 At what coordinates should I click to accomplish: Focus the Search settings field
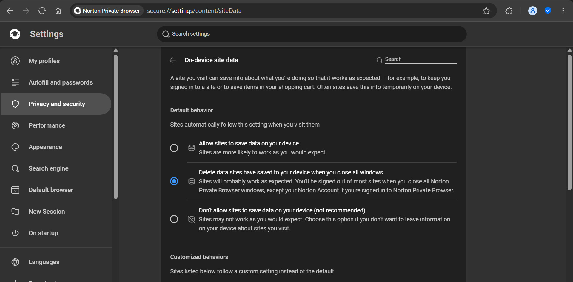[312, 34]
